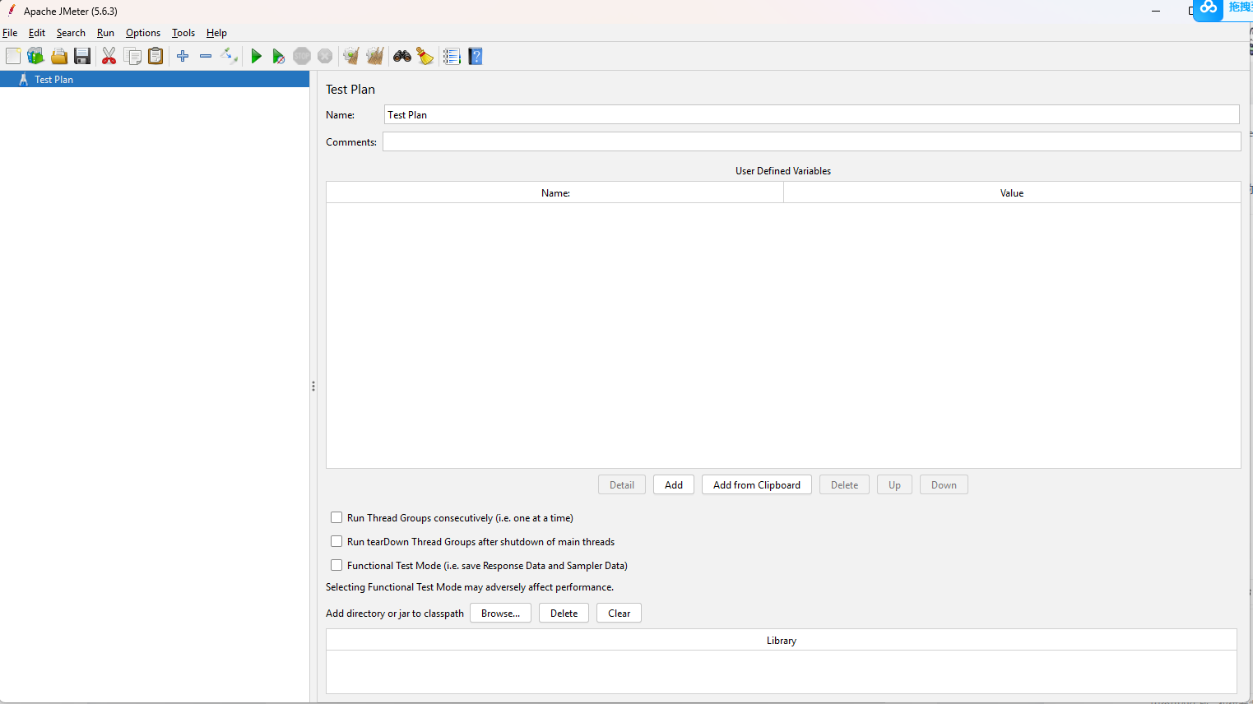Minimize the JMeter window

pyautogui.click(x=1156, y=11)
